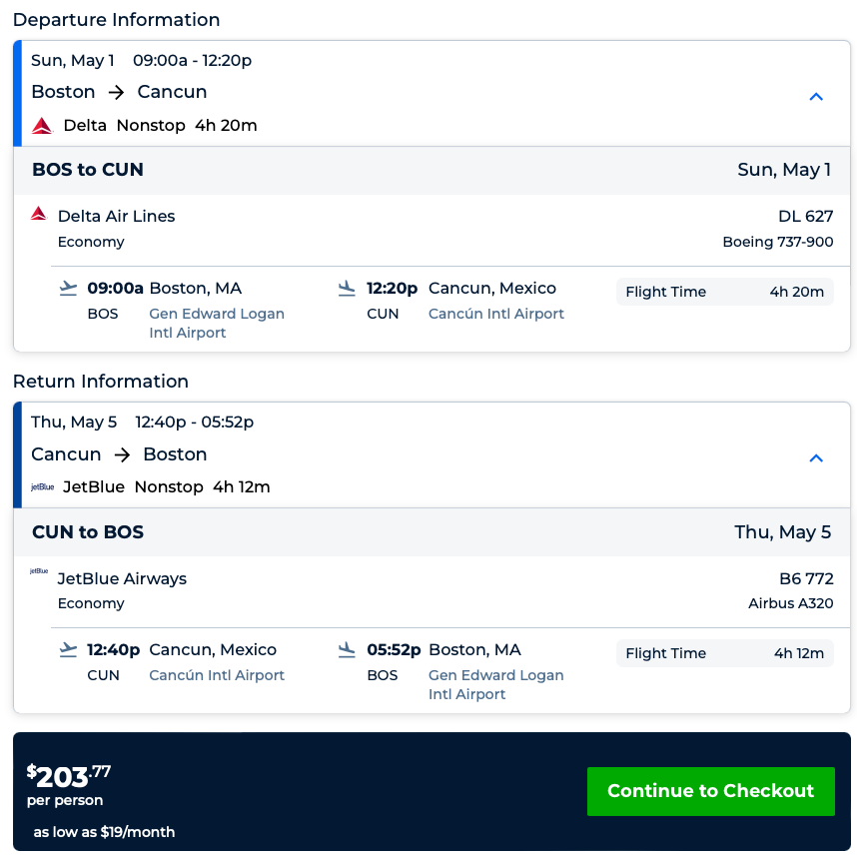Open Cancún Intl Airport arrival link
The width and height of the screenshot is (857, 857).
(495, 314)
